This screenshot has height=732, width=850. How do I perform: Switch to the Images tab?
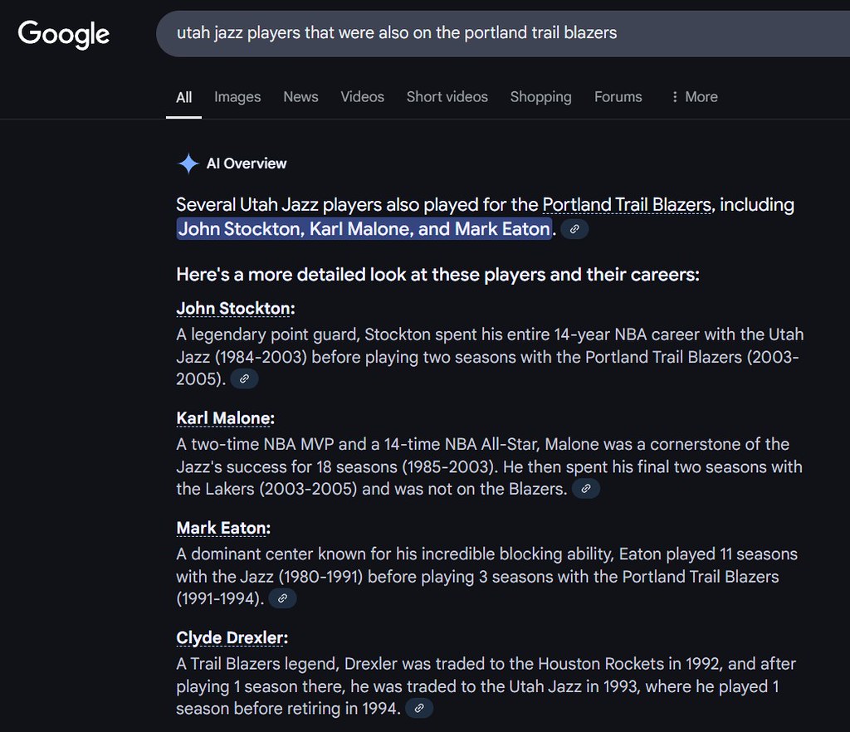(237, 97)
